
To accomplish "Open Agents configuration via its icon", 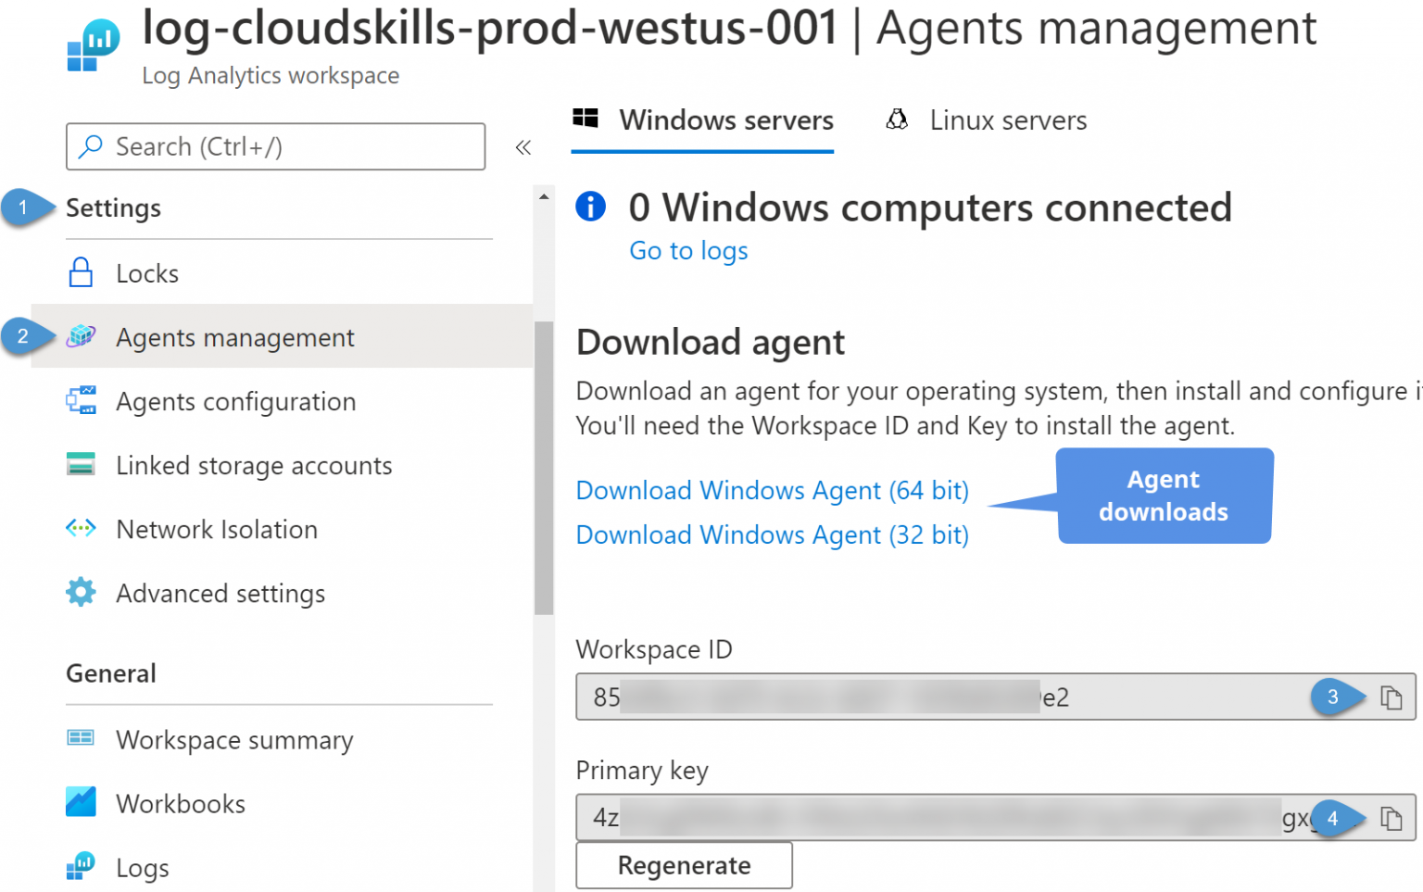I will click(81, 400).
